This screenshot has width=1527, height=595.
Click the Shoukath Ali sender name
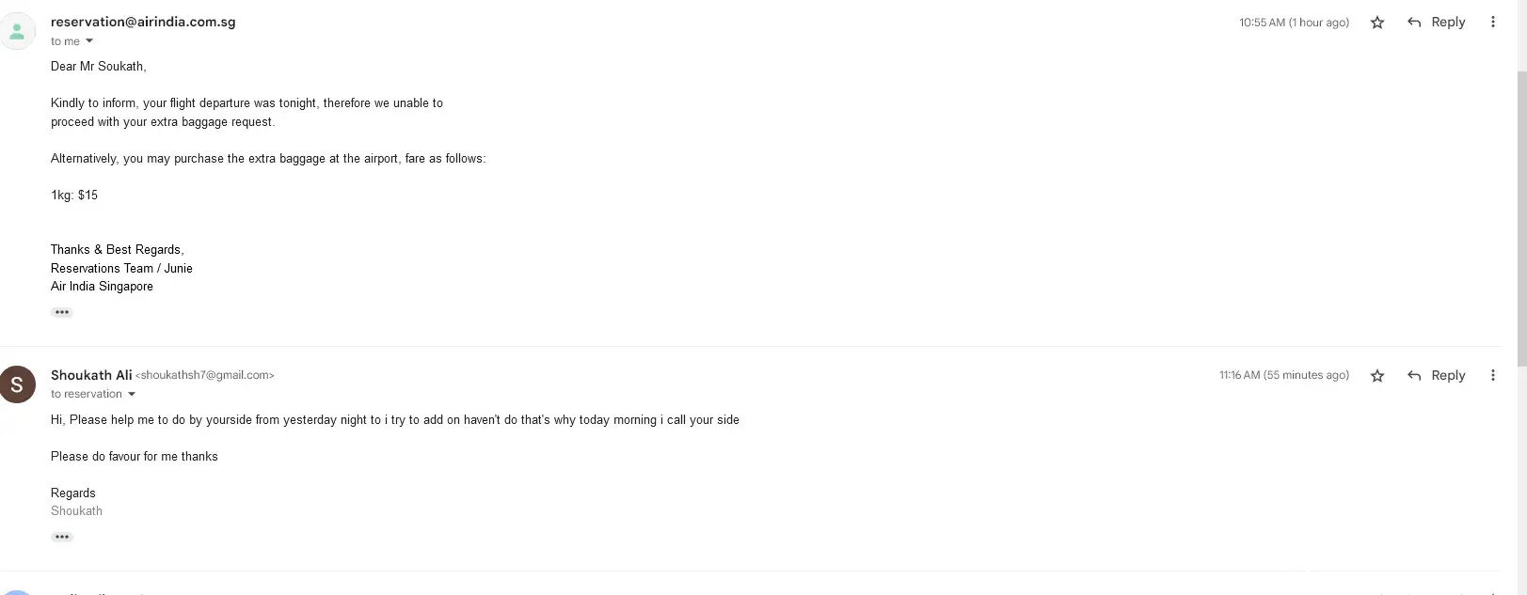pyautogui.click(x=91, y=375)
